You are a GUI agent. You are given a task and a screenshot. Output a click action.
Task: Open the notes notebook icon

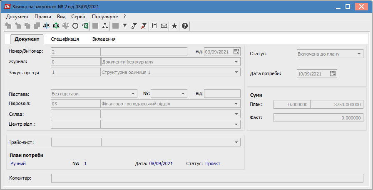click(154, 26)
